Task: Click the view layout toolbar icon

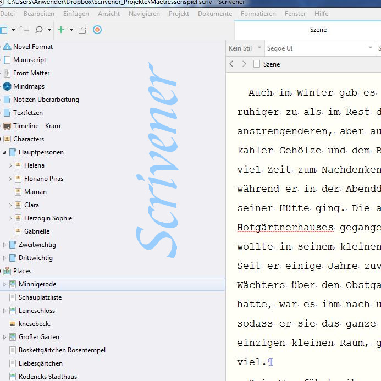Action: click(x=4, y=30)
